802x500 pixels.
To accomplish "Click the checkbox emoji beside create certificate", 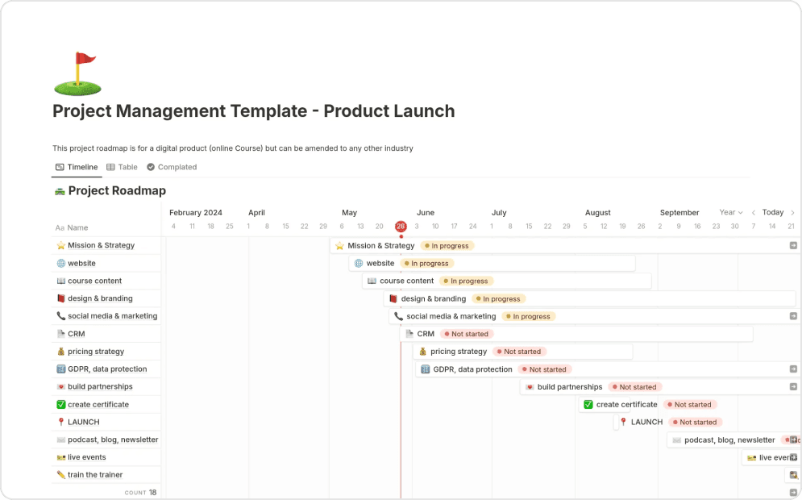I will tap(60, 404).
